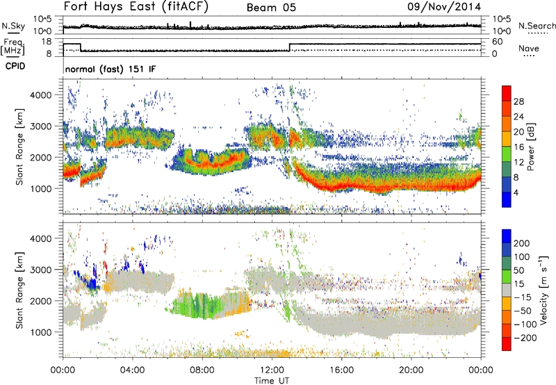
Task: Click 'Slant Range [km]' label of velocity panel
Action: (19, 290)
